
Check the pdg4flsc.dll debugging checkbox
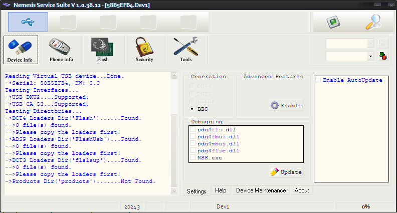(192, 150)
